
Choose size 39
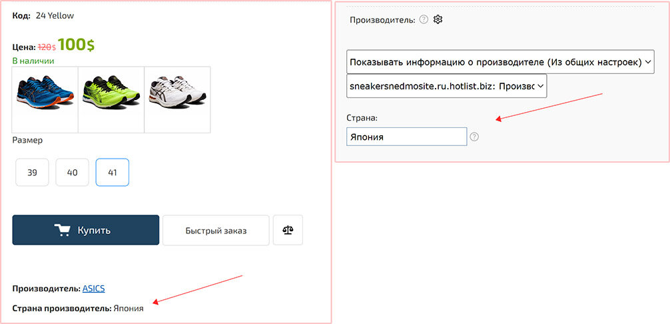point(32,173)
